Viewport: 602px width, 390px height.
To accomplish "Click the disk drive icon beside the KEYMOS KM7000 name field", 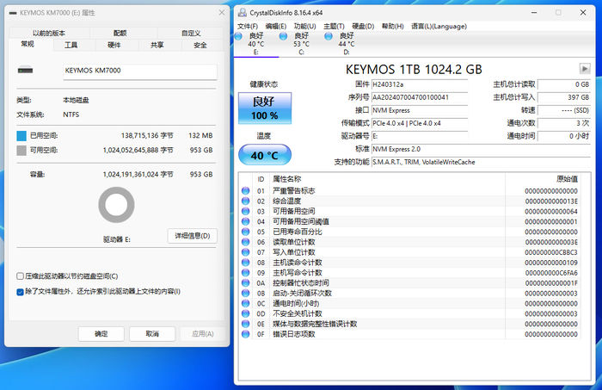I will [25, 71].
